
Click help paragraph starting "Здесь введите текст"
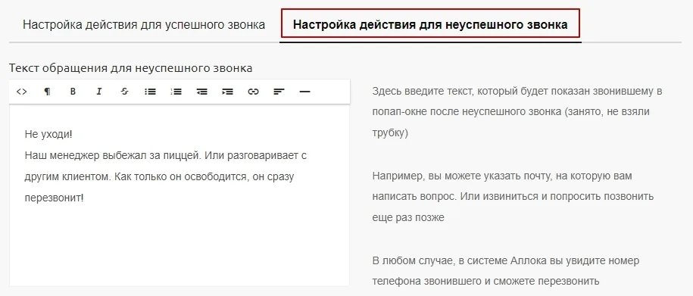(x=517, y=112)
